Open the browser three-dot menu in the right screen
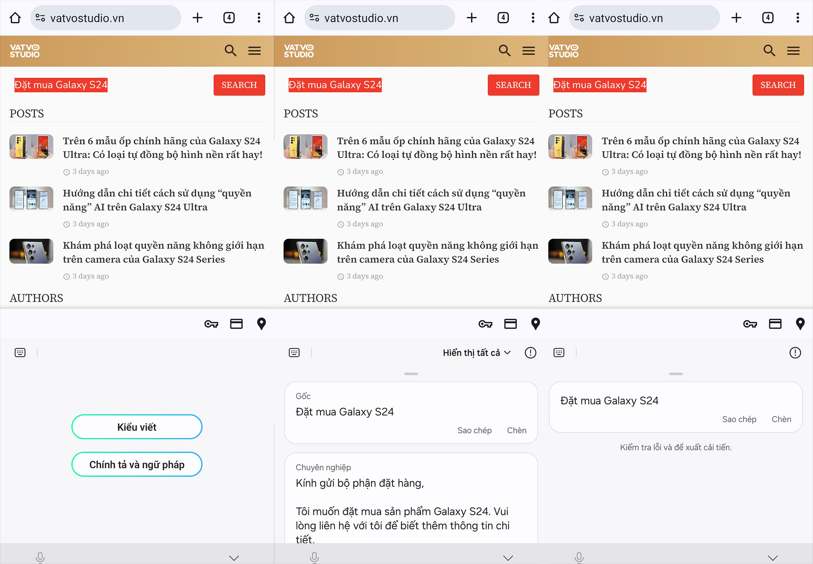Viewport: 813px width, 564px height. pos(798,18)
